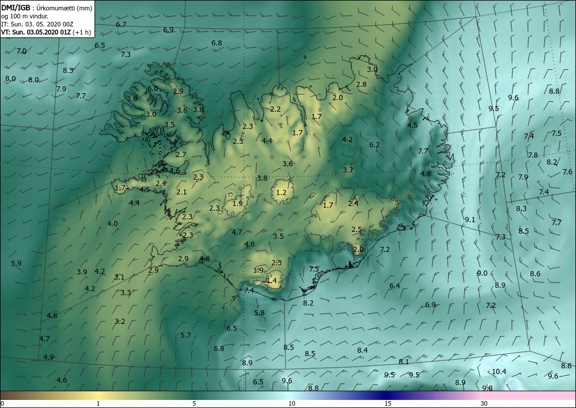Select the 'VT: Sun. 03.05.2020 01Z' valid time

36,32
